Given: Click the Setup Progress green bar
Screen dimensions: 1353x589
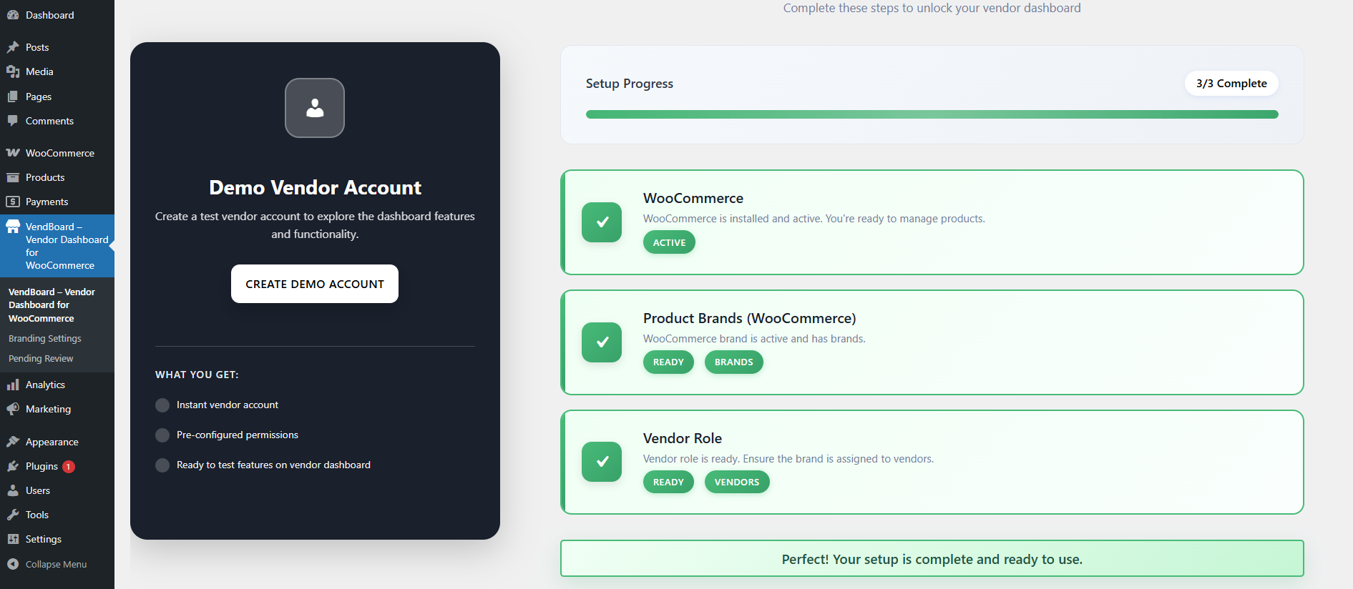Looking at the screenshot, I should [932, 114].
